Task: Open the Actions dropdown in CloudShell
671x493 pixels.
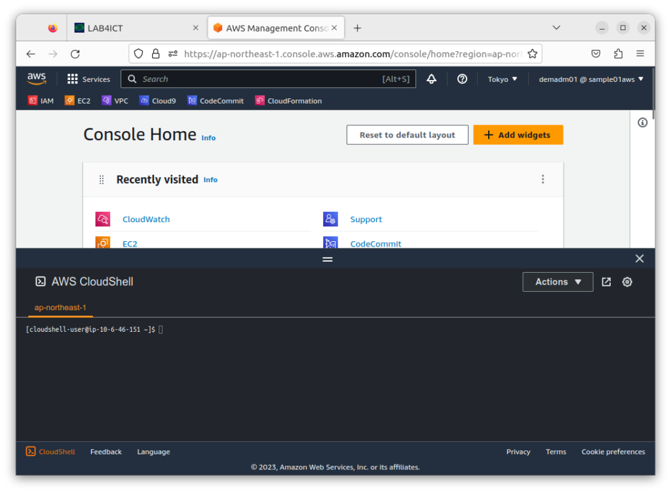Action: [558, 282]
